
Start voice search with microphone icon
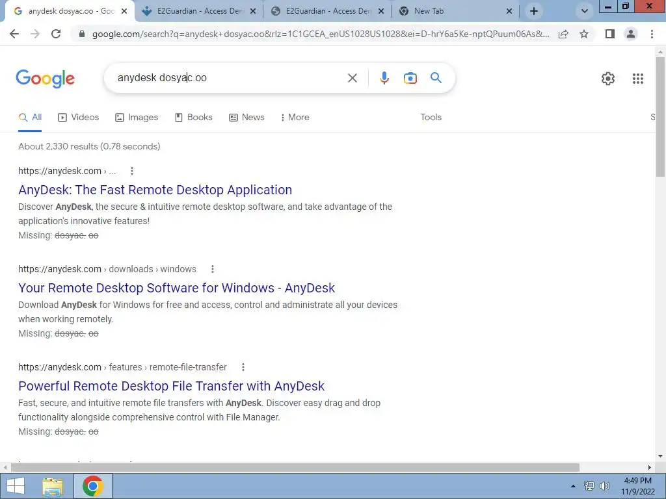pyautogui.click(x=384, y=78)
